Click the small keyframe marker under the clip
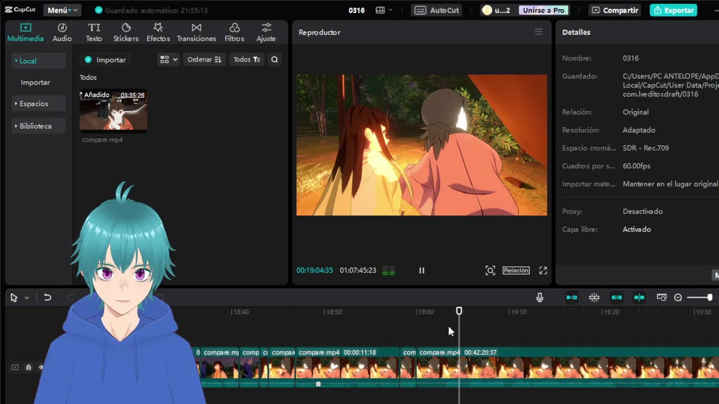719x404 pixels. click(318, 384)
